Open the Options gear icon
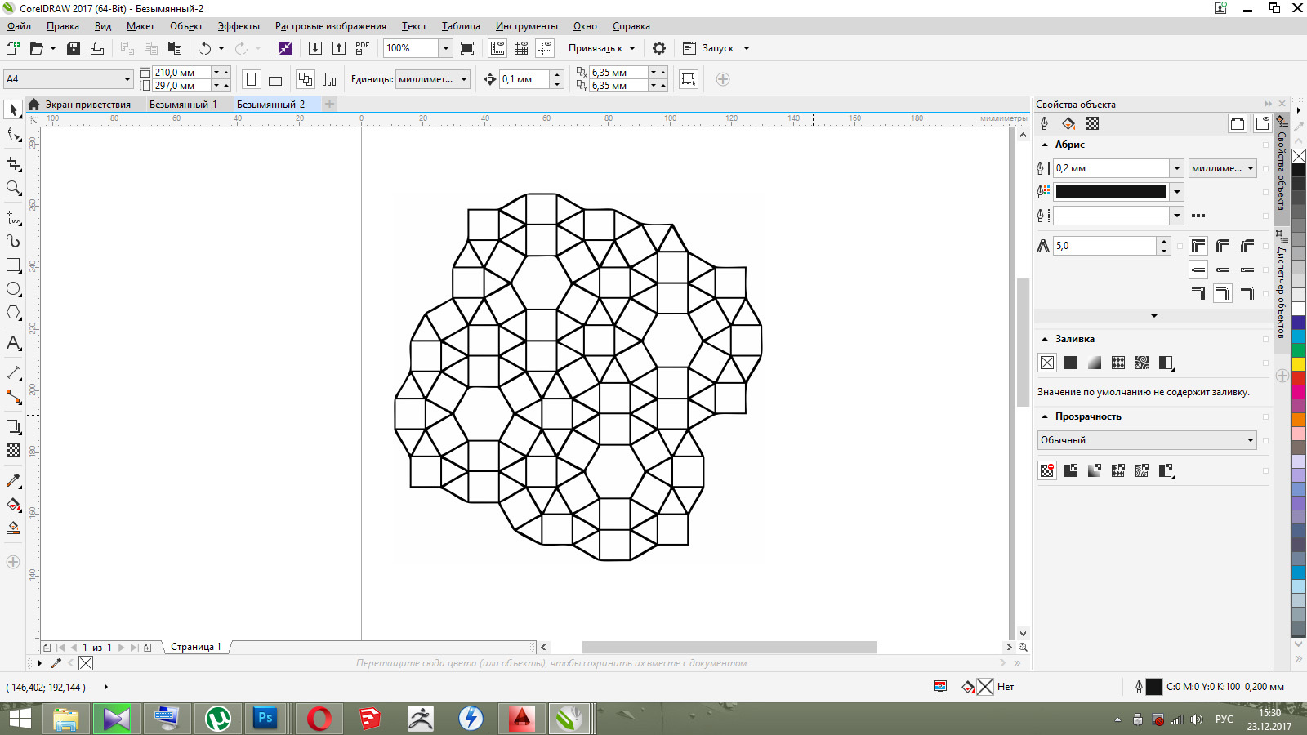1307x735 pixels. coord(659,48)
